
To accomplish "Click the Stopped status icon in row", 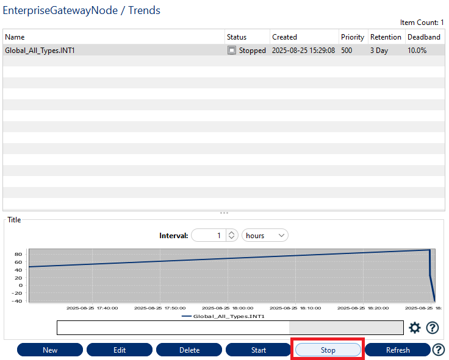I will 232,51.
